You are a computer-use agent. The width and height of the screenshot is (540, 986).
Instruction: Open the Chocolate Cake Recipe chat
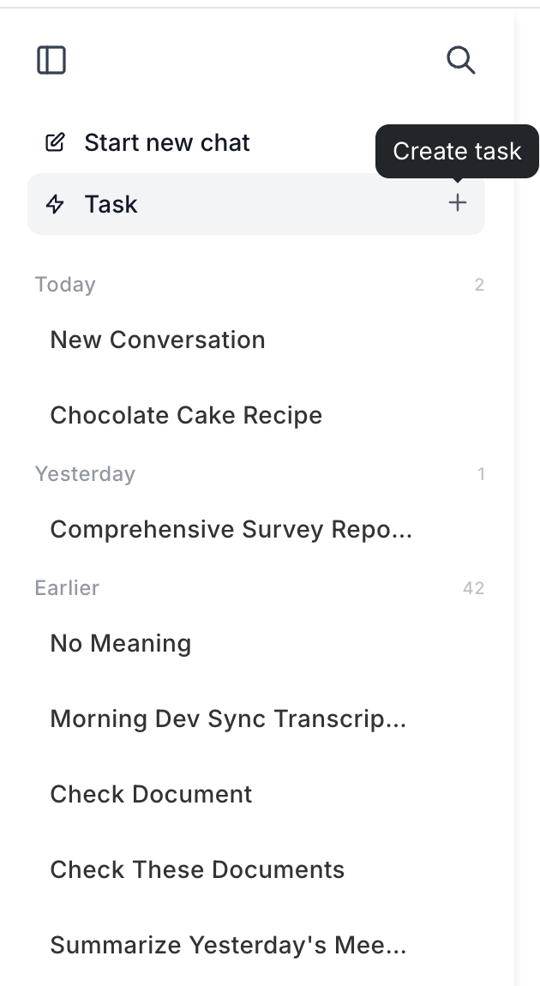(186, 415)
